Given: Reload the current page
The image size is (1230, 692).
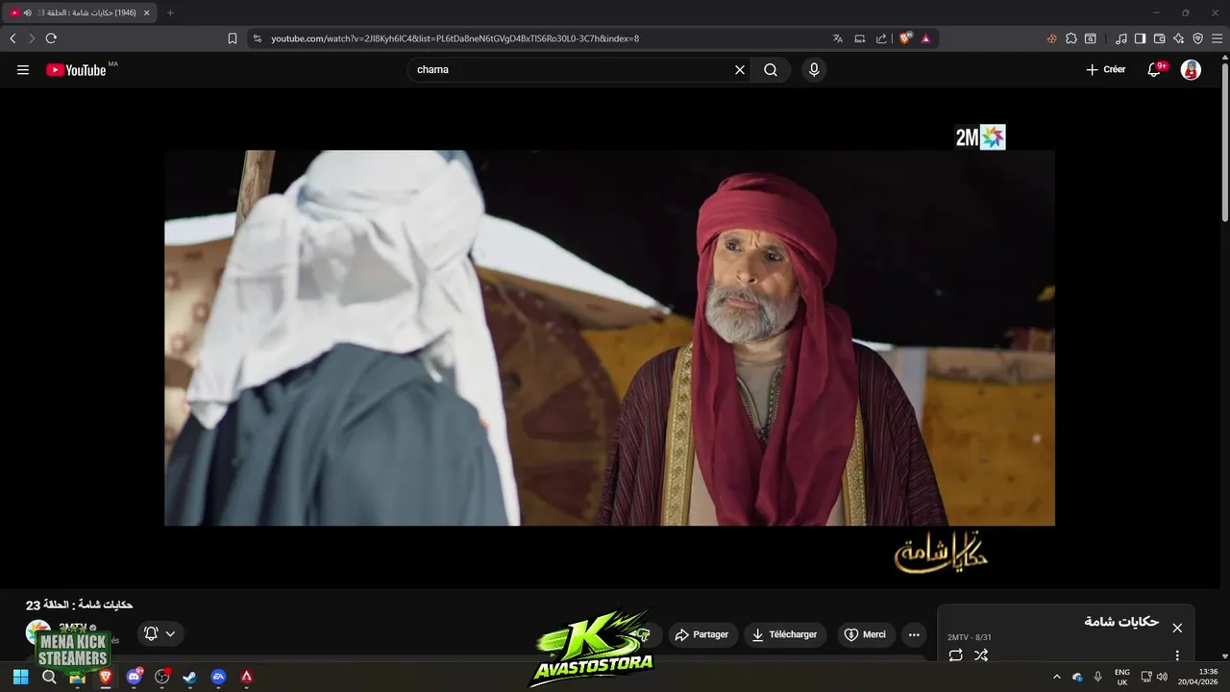Looking at the screenshot, I should pyautogui.click(x=51, y=38).
